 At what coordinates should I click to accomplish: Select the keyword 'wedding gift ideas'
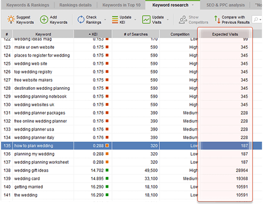pyautogui.click(x=31, y=170)
